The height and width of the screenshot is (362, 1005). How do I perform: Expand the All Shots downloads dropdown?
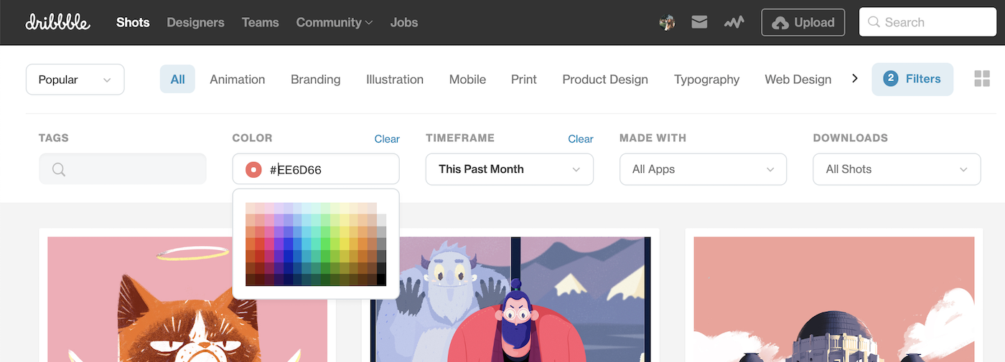[896, 169]
